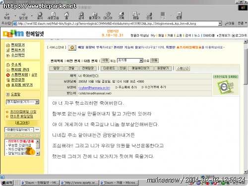Viewport: 248px width, 186px height.
Task: Click the Search (검색) toolbar icon
Action: [x=81, y=15]
